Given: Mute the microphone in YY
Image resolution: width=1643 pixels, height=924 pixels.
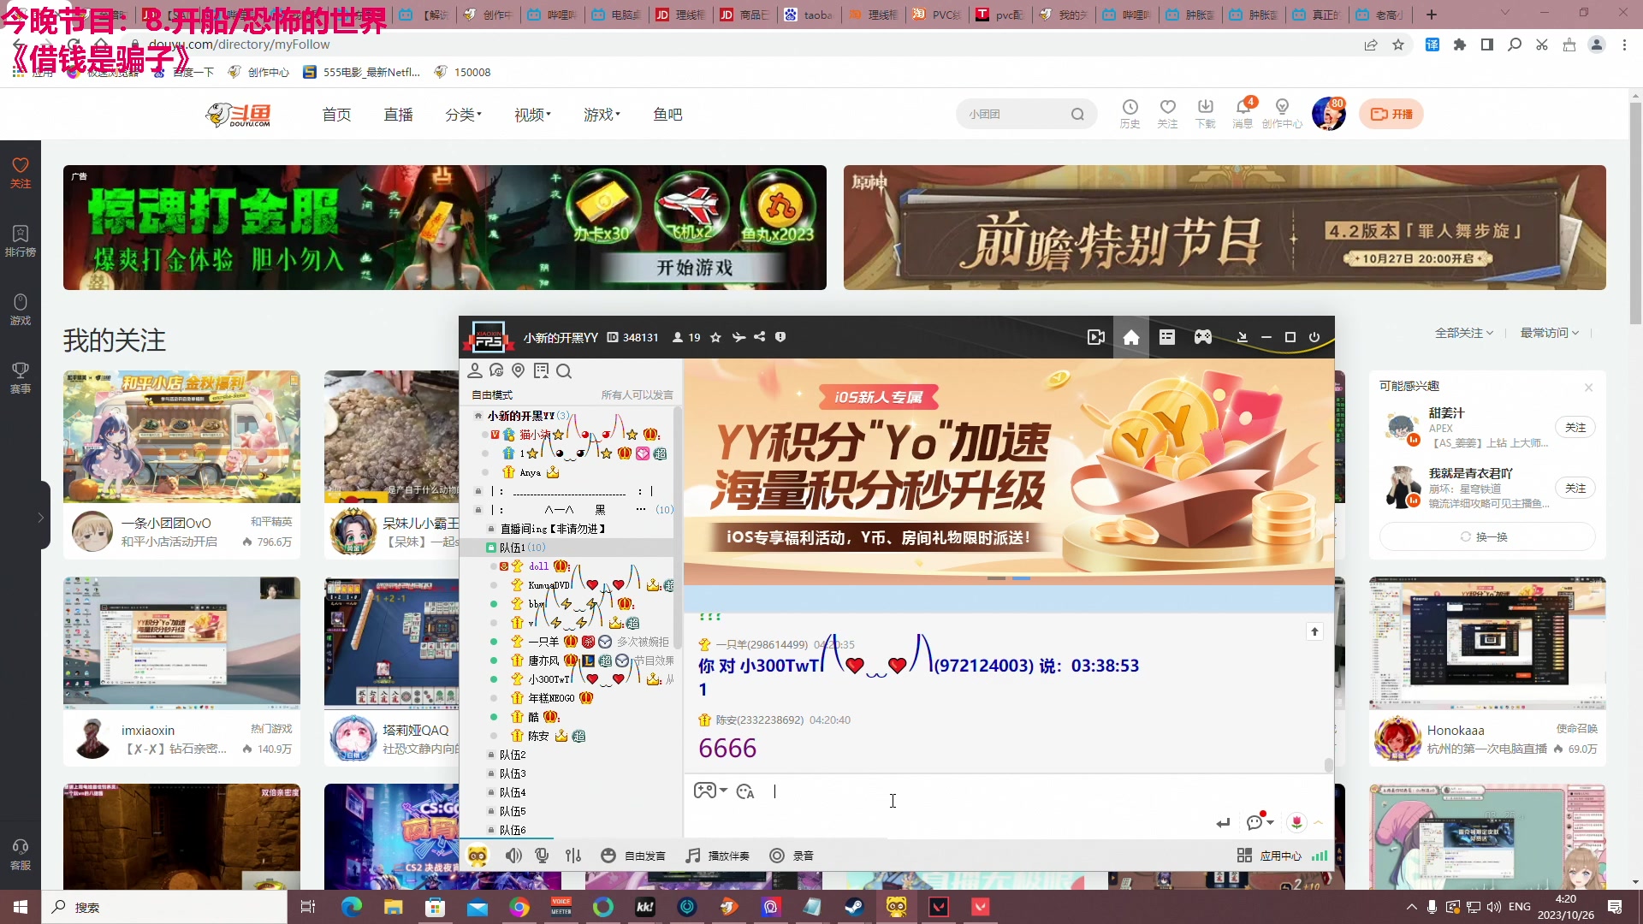Looking at the screenshot, I should 541,855.
